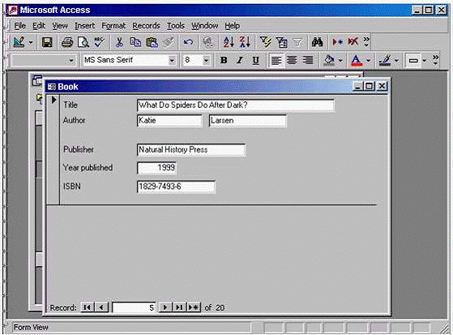Open the Format menu
The image size is (453, 335).
[x=113, y=26]
